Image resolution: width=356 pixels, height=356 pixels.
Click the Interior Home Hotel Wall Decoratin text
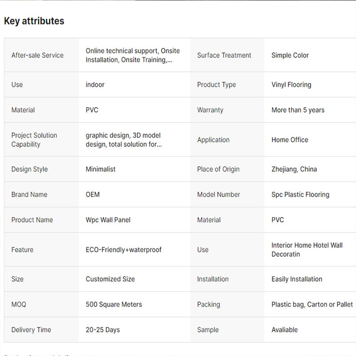tap(307, 250)
